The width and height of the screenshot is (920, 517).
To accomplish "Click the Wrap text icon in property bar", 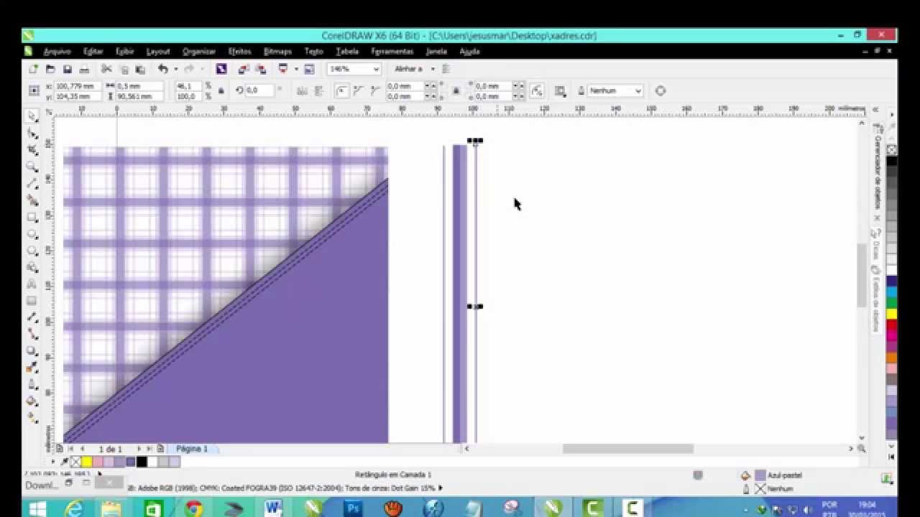I will [x=560, y=90].
